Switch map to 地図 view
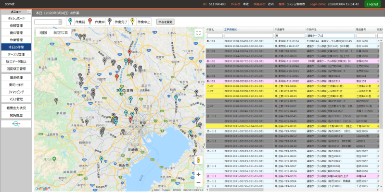 coord(43,33)
